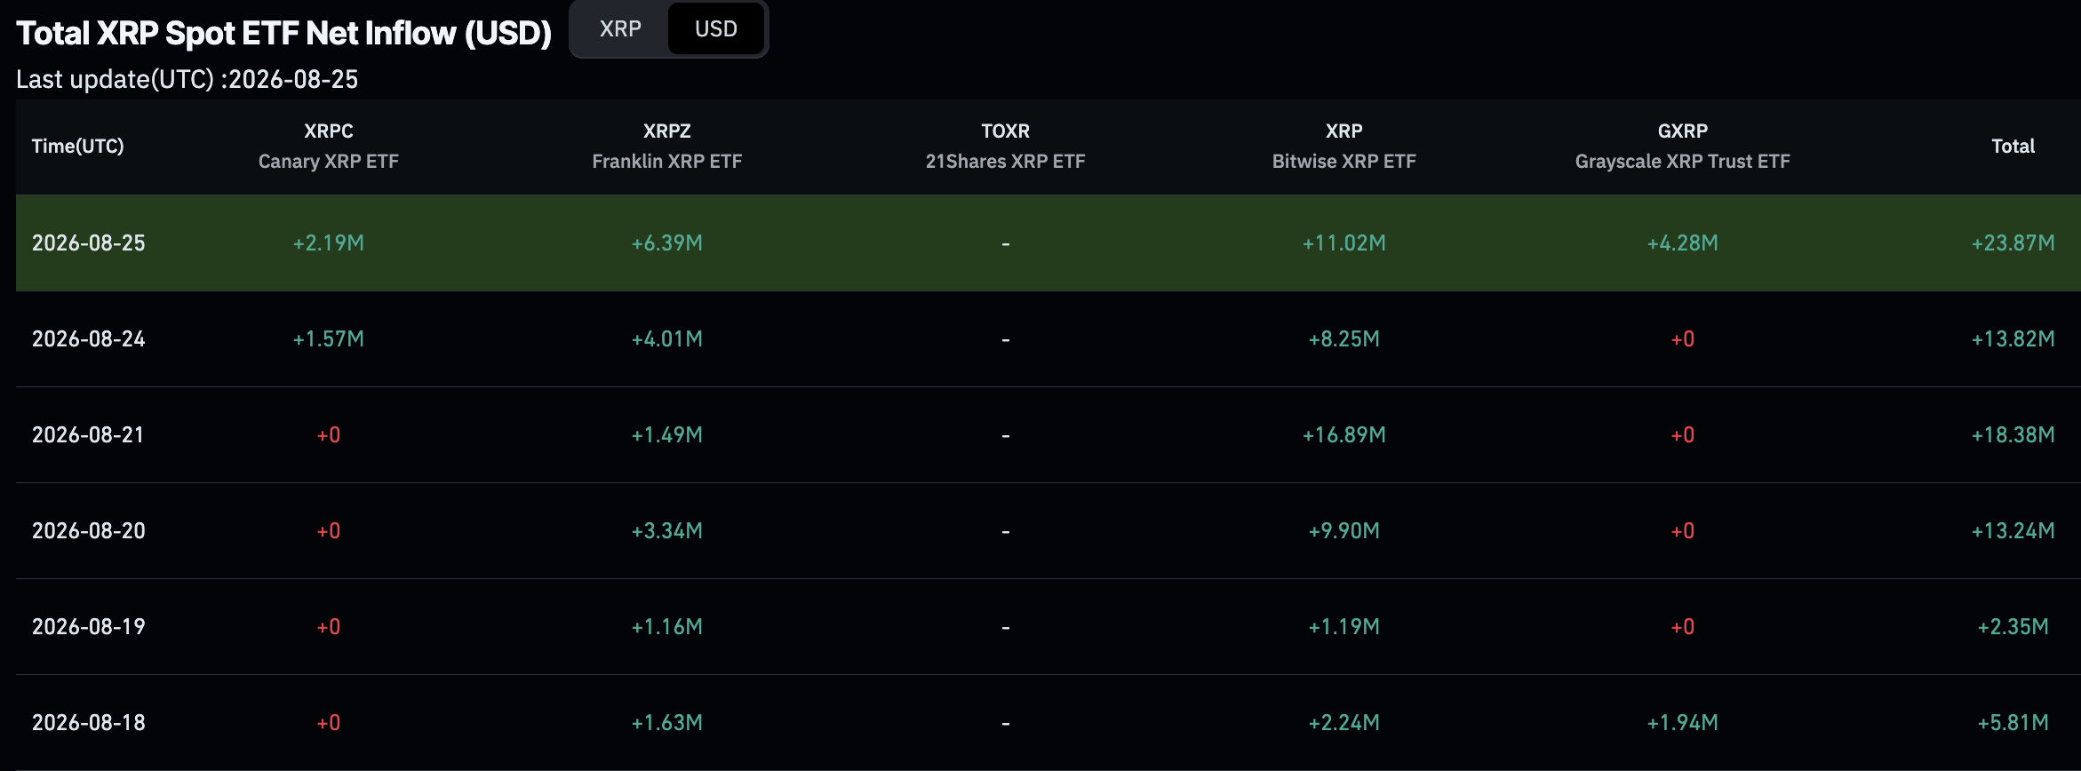
Task: Click the +2.35M total for 2026-08-19
Action: (2013, 627)
